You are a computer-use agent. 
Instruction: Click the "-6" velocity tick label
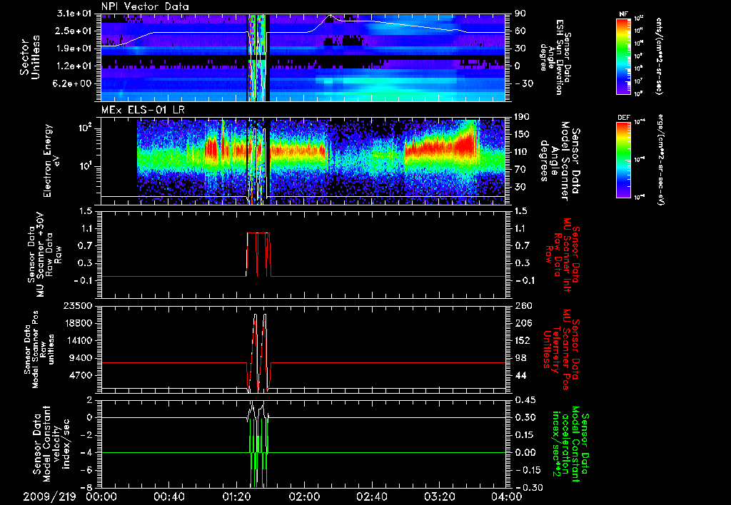[x=87, y=469]
